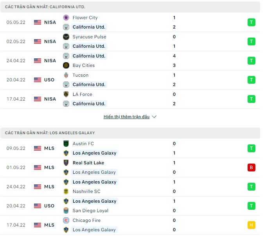Click the Flower City team logo
Viewport: 264px width, 236px height.
pyautogui.click(x=66, y=18)
